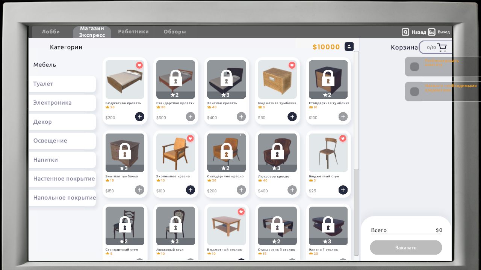This screenshot has width=481, height=270.
Task: Click the Заказать order button
Action: click(x=406, y=247)
